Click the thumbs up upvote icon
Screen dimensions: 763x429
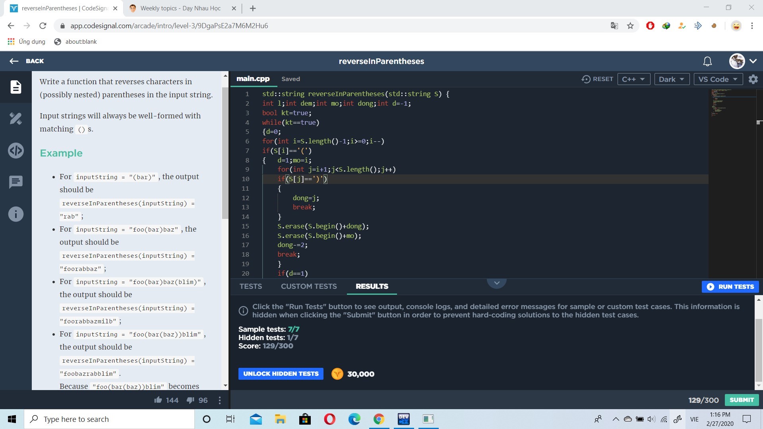158,400
